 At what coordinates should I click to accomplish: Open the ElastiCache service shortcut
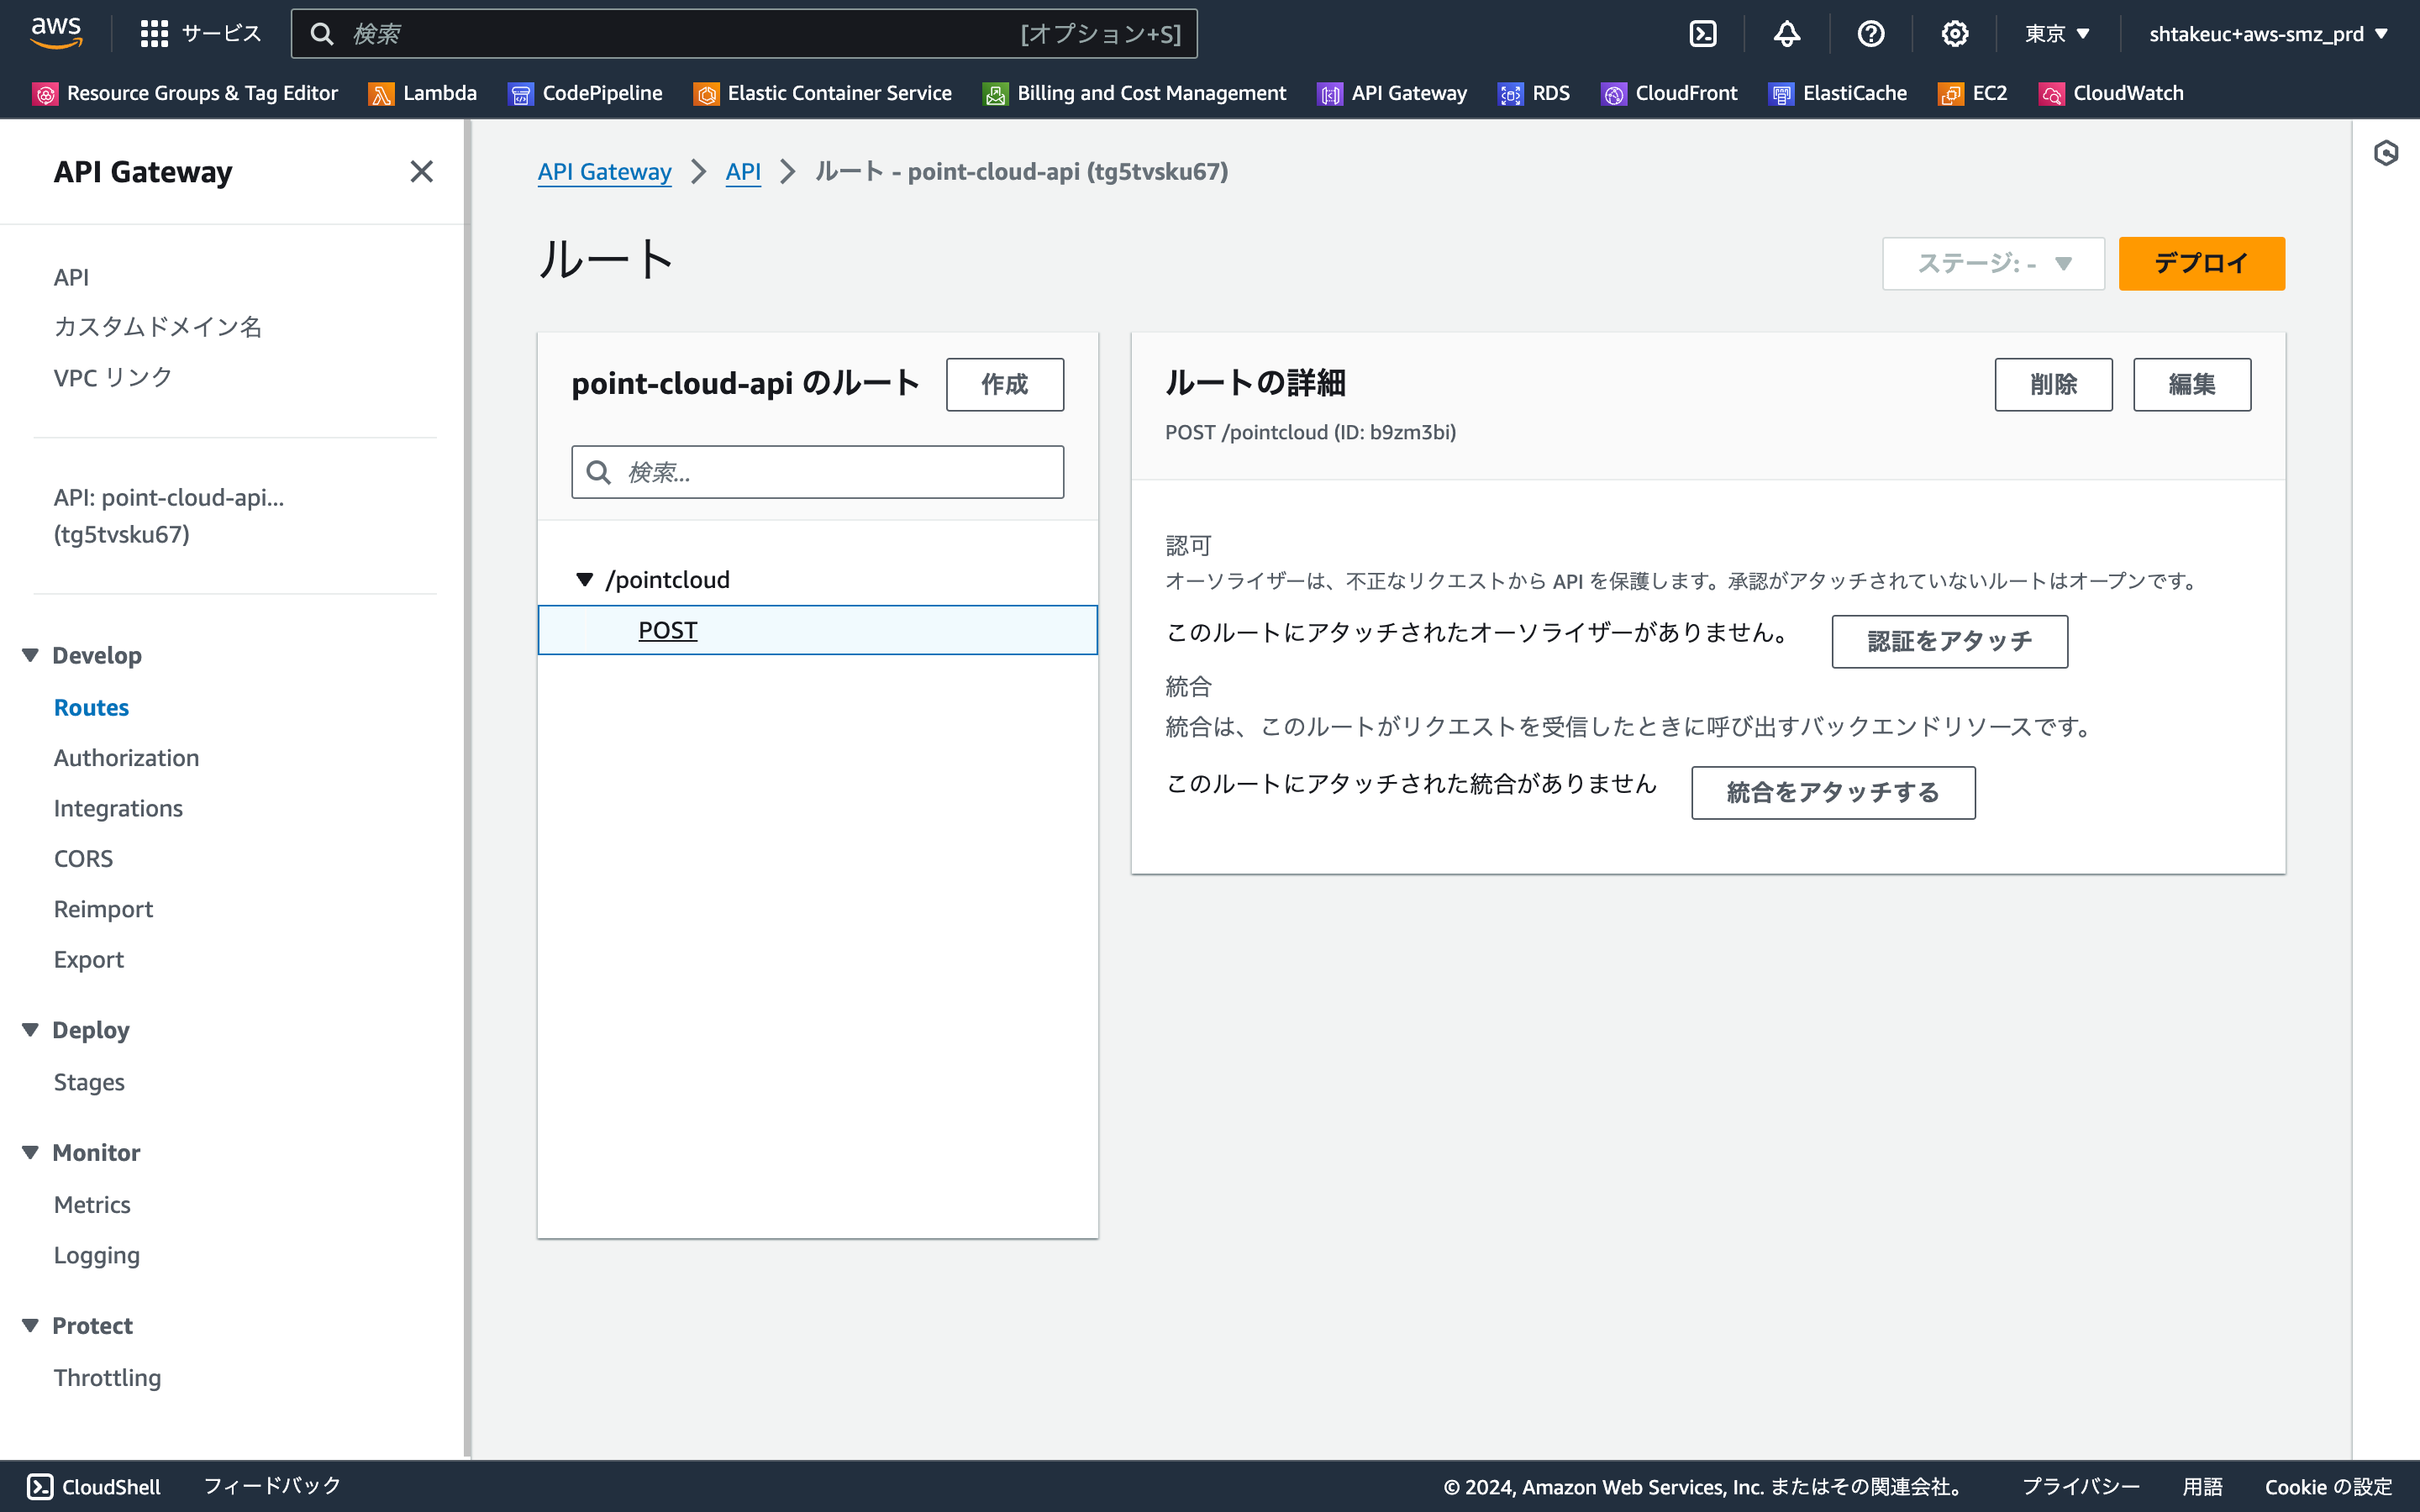coord(1838,93)
